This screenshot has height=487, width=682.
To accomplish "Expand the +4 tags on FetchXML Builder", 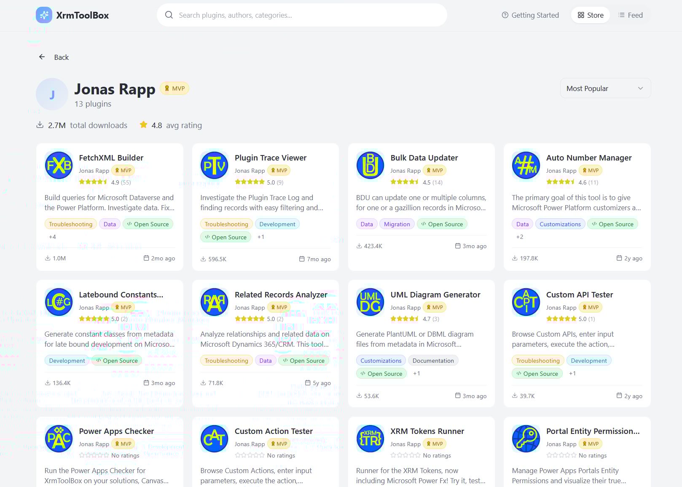I will point(52,237).
